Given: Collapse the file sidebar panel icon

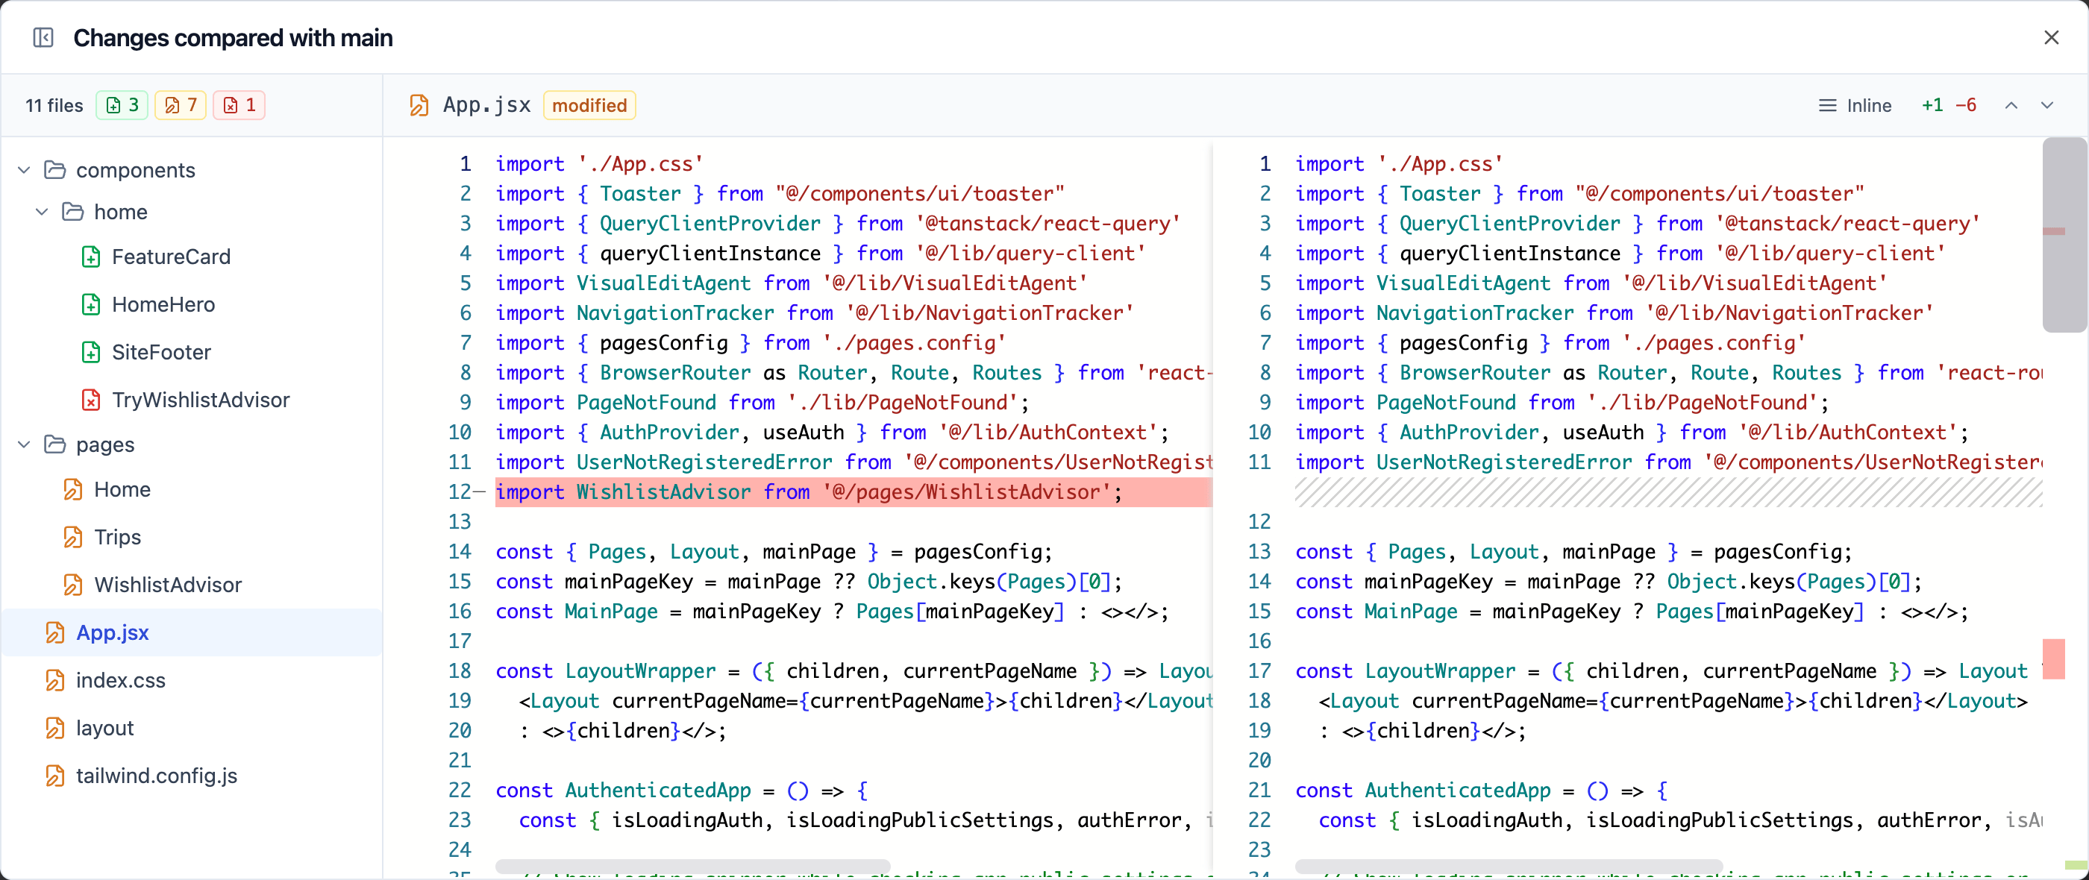Looking at the screenshot, I should pyautogui.click(x=43, y=37).
